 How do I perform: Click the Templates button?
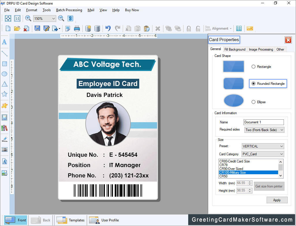point(71,220)
